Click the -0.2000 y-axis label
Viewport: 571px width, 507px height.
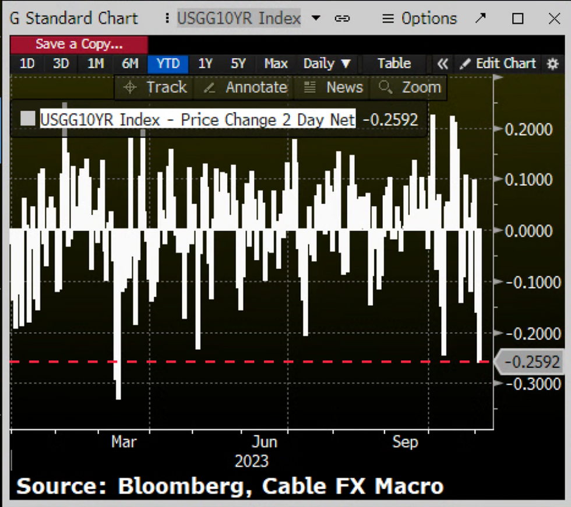click(x=533, y=333)
